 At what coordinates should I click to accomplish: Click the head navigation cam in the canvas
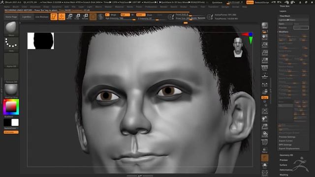pos(238,47)
